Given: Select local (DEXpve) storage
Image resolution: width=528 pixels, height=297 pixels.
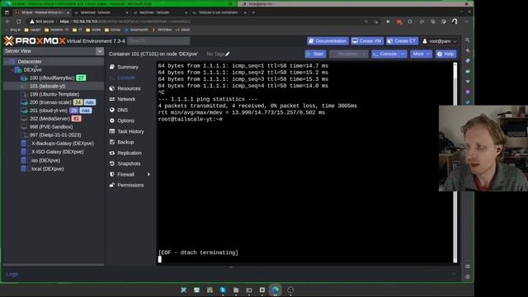Looking at the screenshot, I should point(47,169).
